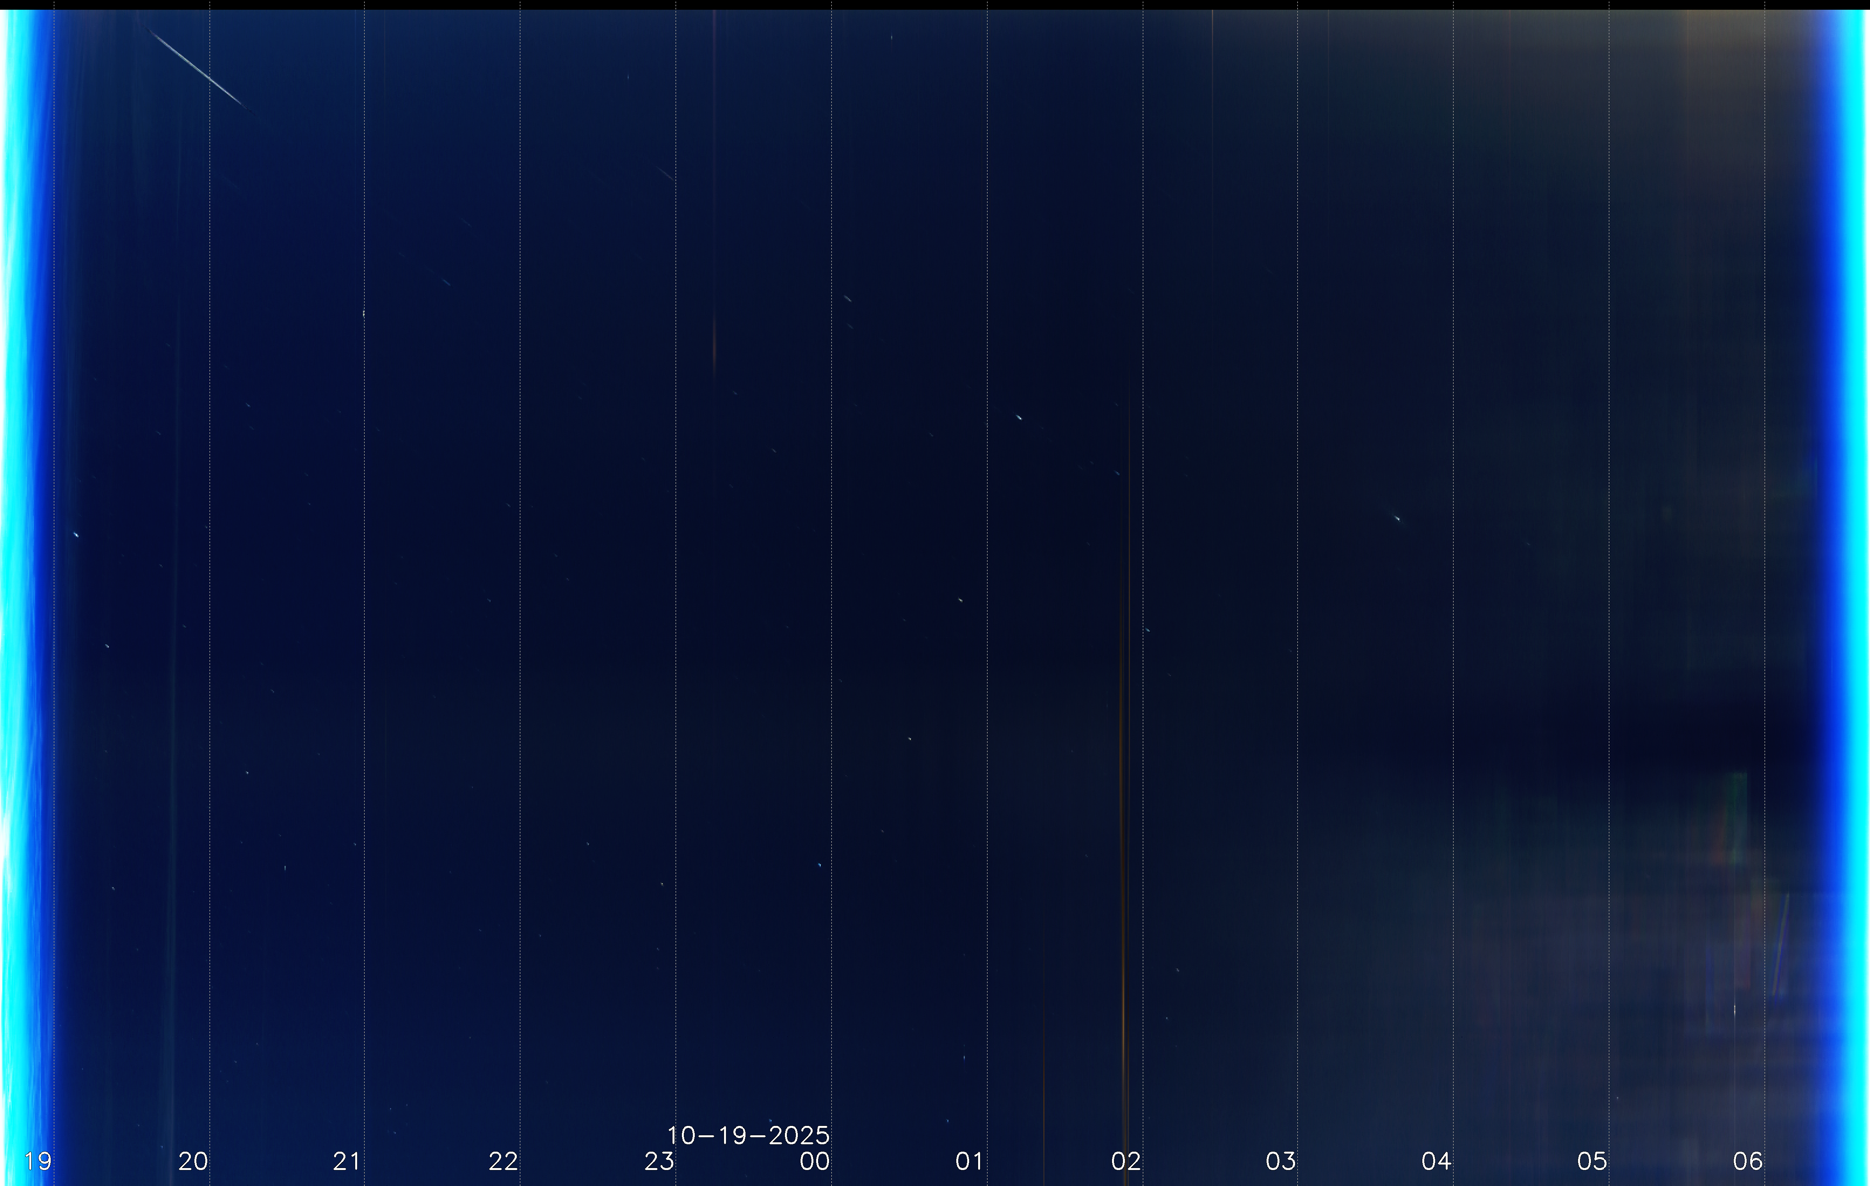
Task: Select the 23 hour marker
Action: click(658, 1161)
